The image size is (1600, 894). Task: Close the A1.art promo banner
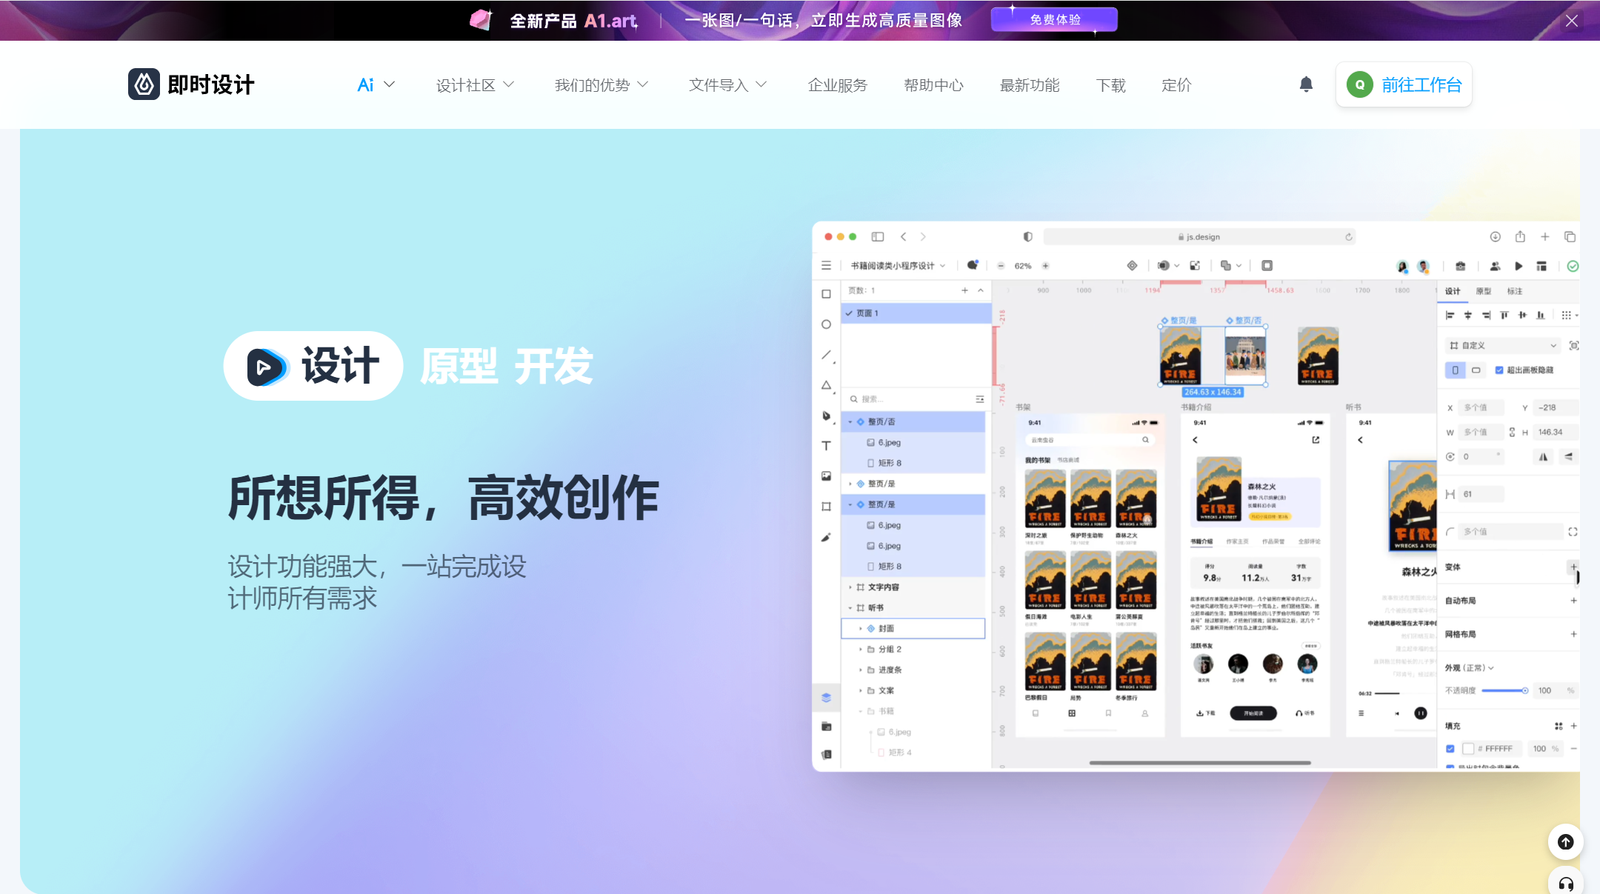[1572, 21]
